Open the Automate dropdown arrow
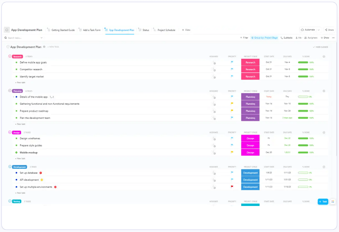The height and width of the screenshot is (232, 339). tap(319, 30)
